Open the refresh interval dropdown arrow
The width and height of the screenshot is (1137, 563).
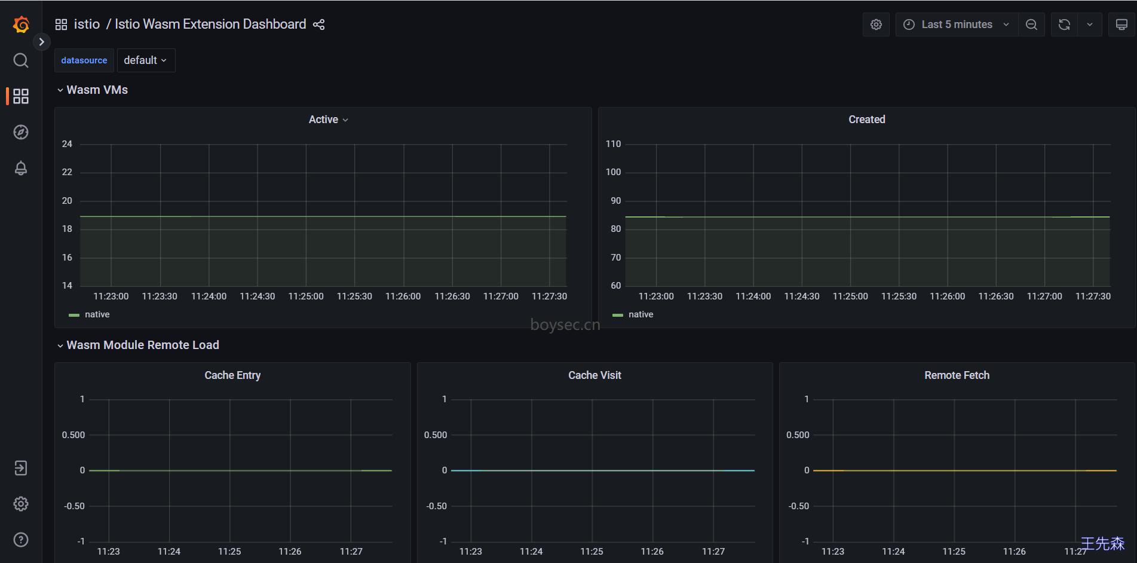click(1090, 25)
